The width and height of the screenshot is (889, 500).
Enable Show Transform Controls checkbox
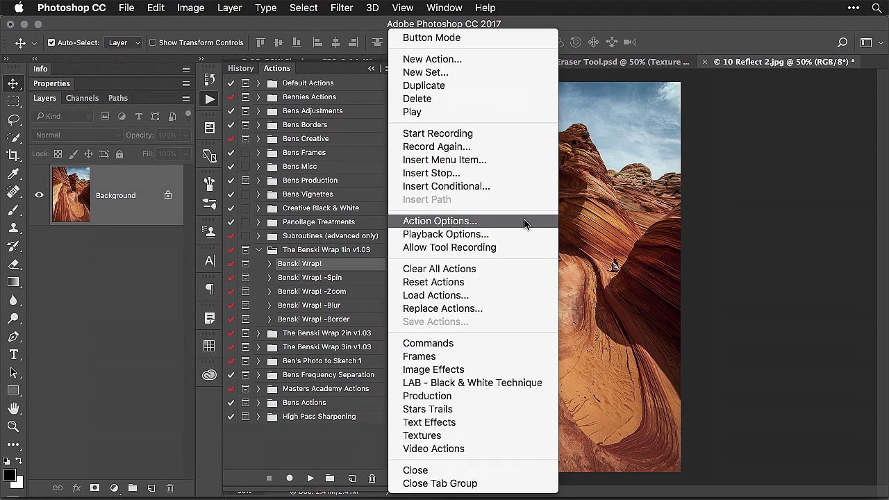pyautogui.click(x=153, y=42)
